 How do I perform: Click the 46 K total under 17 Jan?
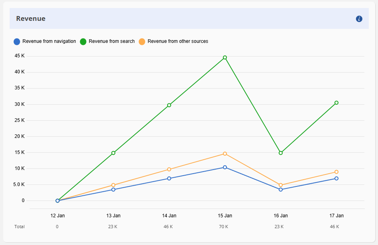pyautogui.click(x=334, y=227)
